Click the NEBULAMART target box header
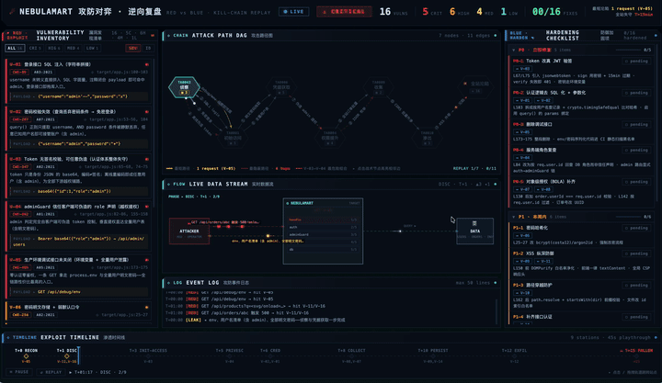 pyautogui.click(x=323, y=203)
